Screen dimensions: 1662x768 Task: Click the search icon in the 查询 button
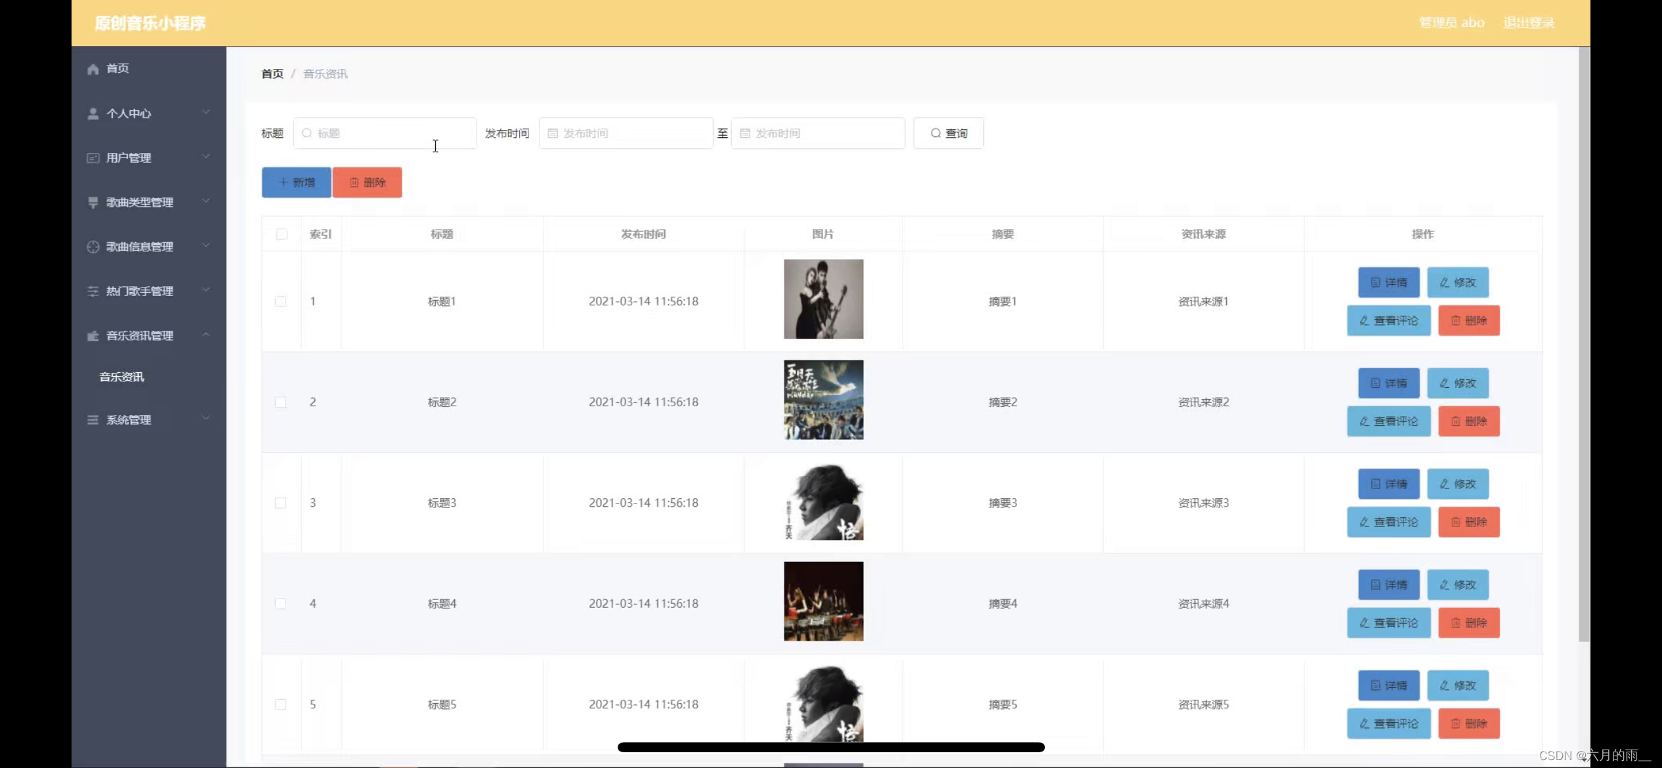[935, 133]
